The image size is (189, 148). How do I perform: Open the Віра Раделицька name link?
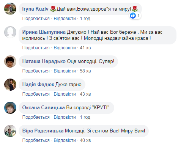(x=43, y=131)
